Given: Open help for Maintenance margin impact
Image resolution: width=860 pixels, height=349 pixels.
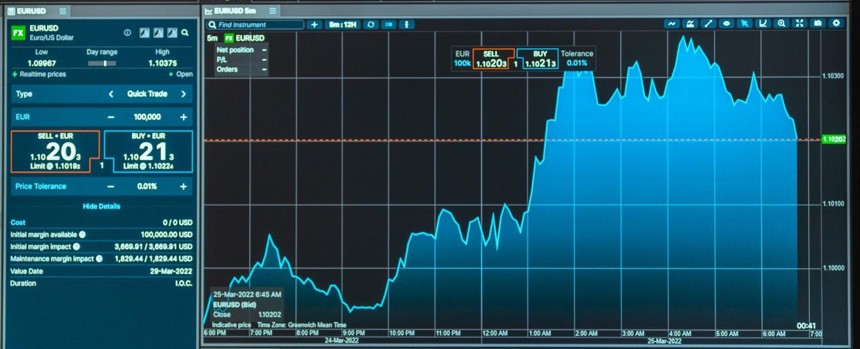Looking at the screenshot, I should [99, 258].
